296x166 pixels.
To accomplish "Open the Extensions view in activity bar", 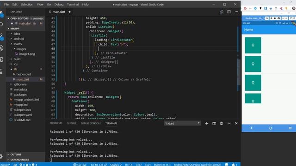I will [1, 59].
